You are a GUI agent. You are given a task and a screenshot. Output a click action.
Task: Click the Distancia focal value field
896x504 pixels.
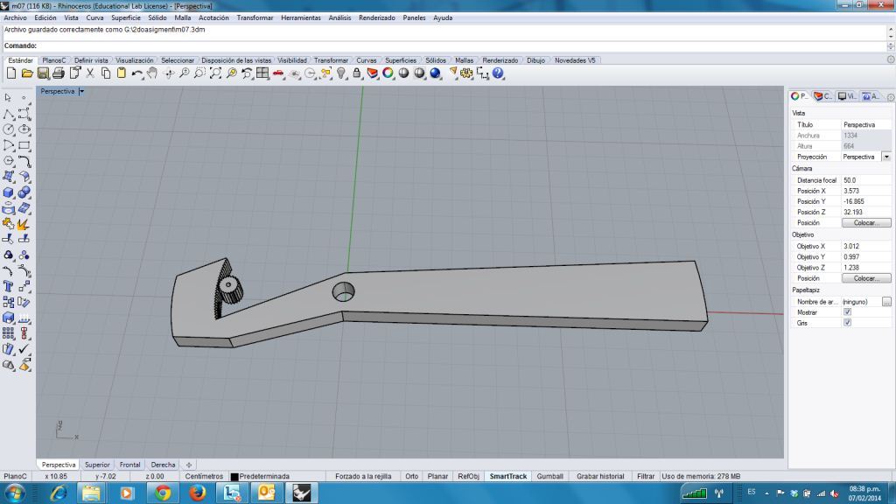click(866, 180)
